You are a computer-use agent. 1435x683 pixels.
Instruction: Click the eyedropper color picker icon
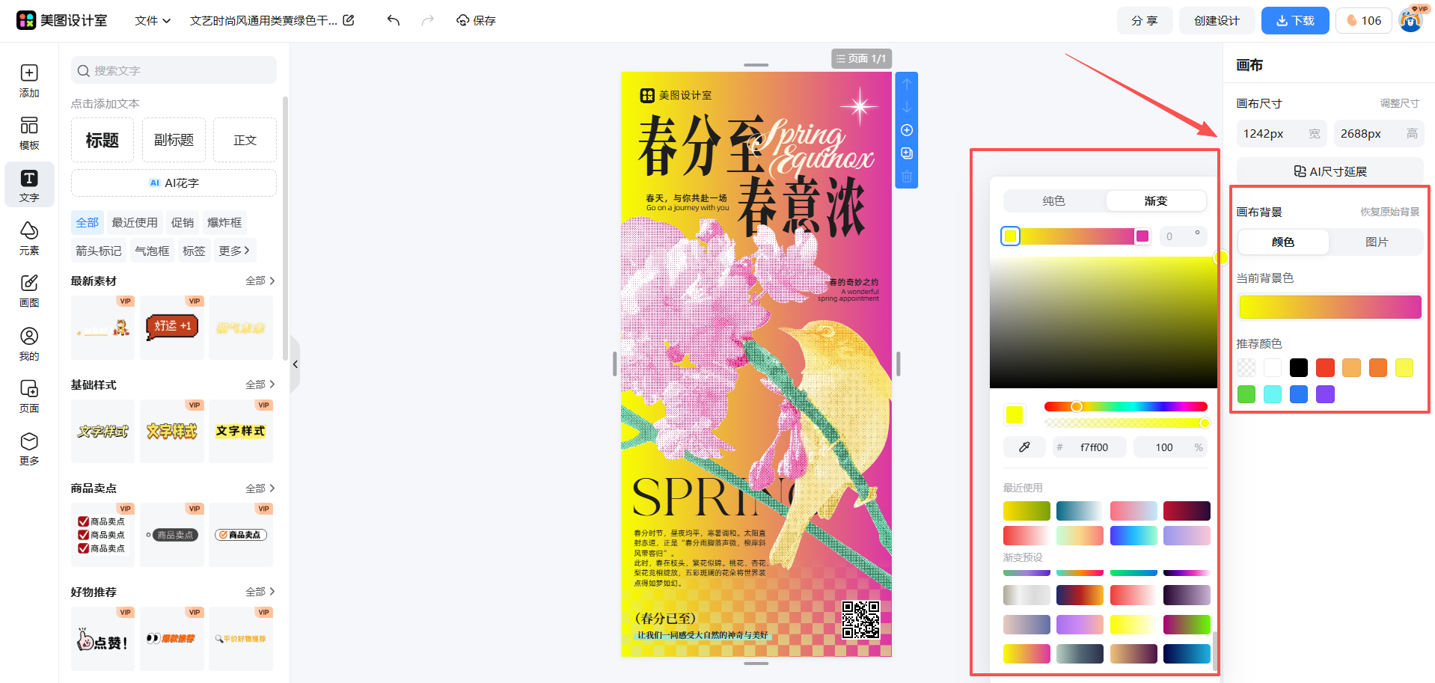(x=1024, y=447)
